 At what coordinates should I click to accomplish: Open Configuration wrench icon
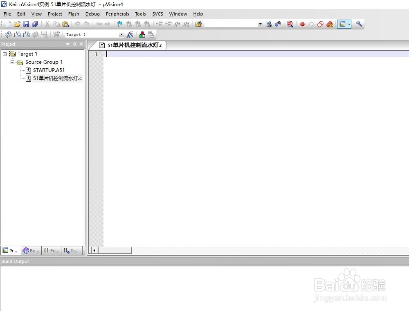coord(359,24)
